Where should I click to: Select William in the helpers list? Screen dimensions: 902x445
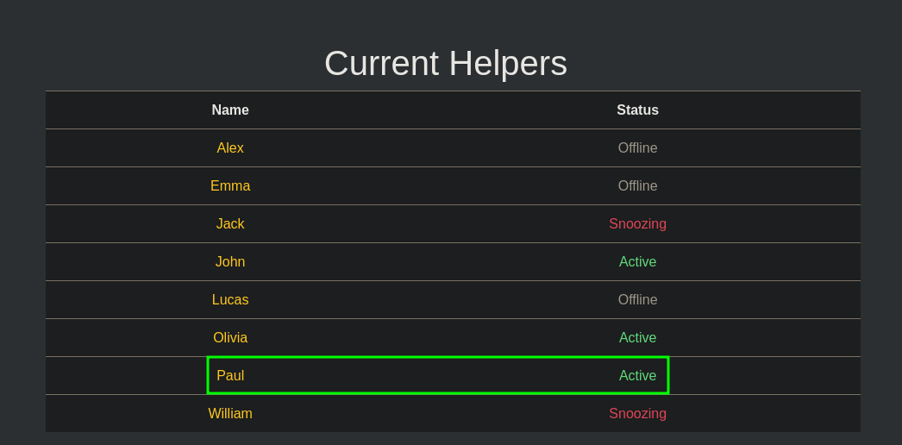click(x=230, y=413)
